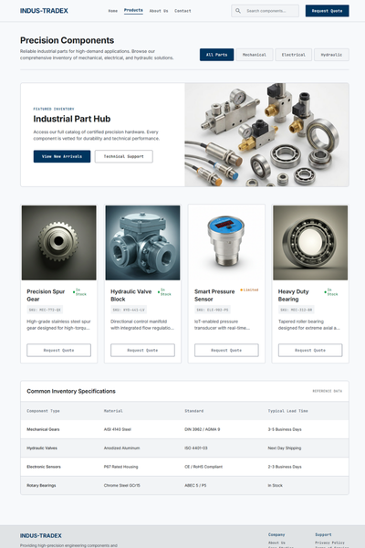365x548 pixels.
Task: Go to About Us in top navigation
Action: tap(159, 11)
